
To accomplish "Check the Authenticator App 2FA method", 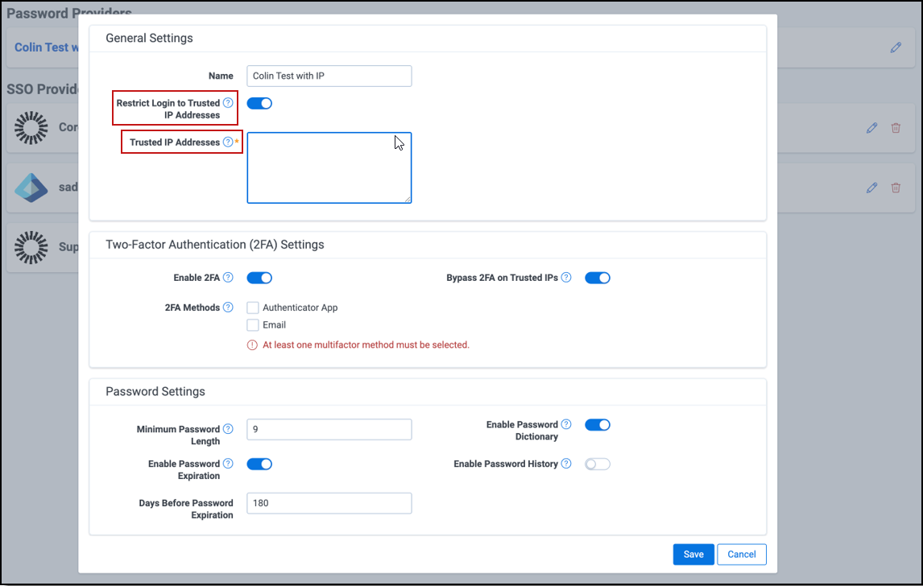I will [252, 307].
